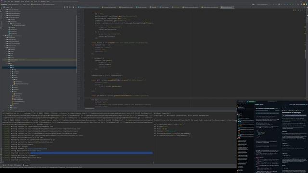Switch to the last highlighted editor tab

tap(227, 7)
